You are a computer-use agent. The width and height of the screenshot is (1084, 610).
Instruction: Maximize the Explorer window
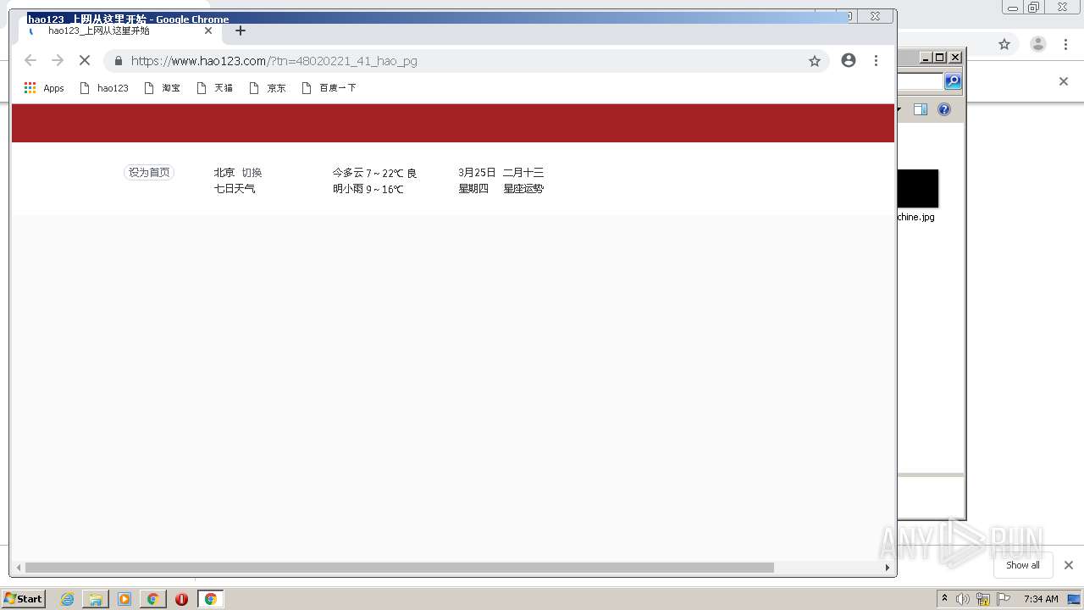pyautogui.click(x=940, y=58)
